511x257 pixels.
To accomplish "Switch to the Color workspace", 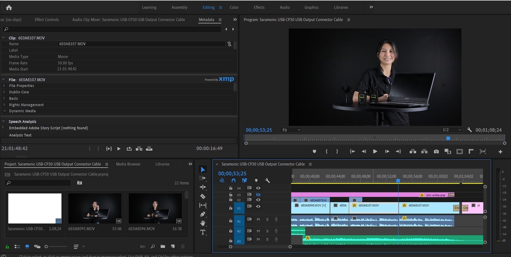I will coord(234,7).
